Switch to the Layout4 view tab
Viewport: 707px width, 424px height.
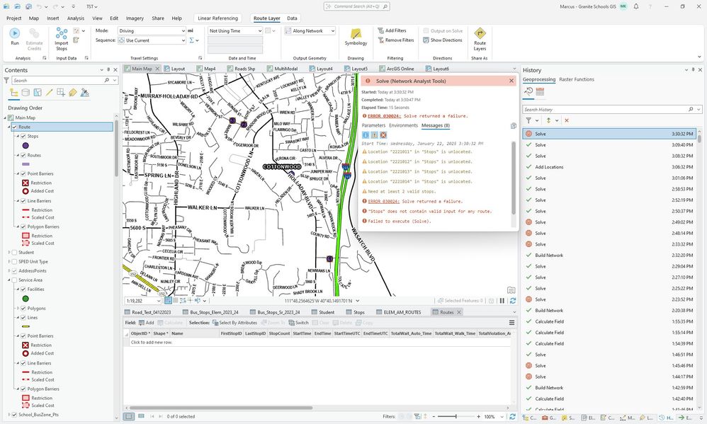tap(321, 69)
